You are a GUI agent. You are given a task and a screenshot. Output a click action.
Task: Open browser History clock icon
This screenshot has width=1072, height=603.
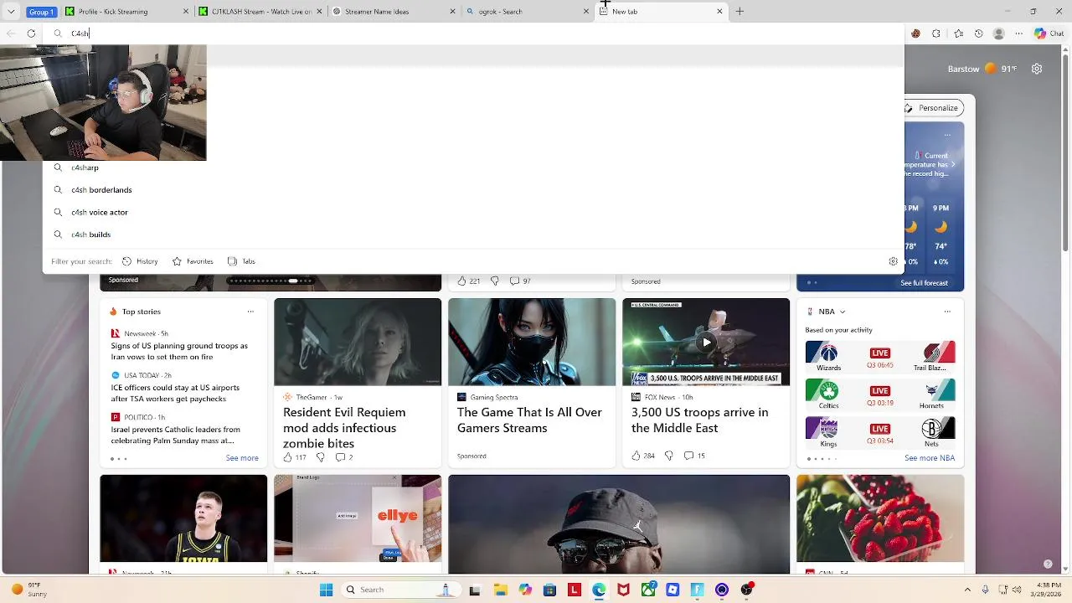[x=979, y=33]
